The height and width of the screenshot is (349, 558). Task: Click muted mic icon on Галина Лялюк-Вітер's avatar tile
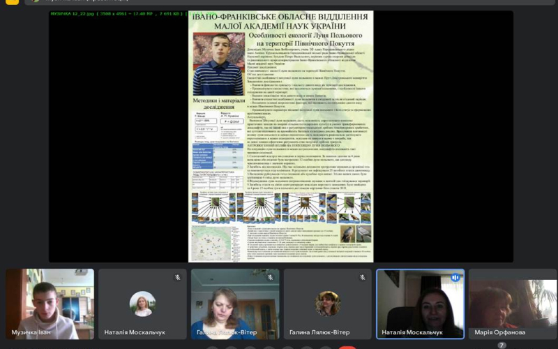point(362,277)
